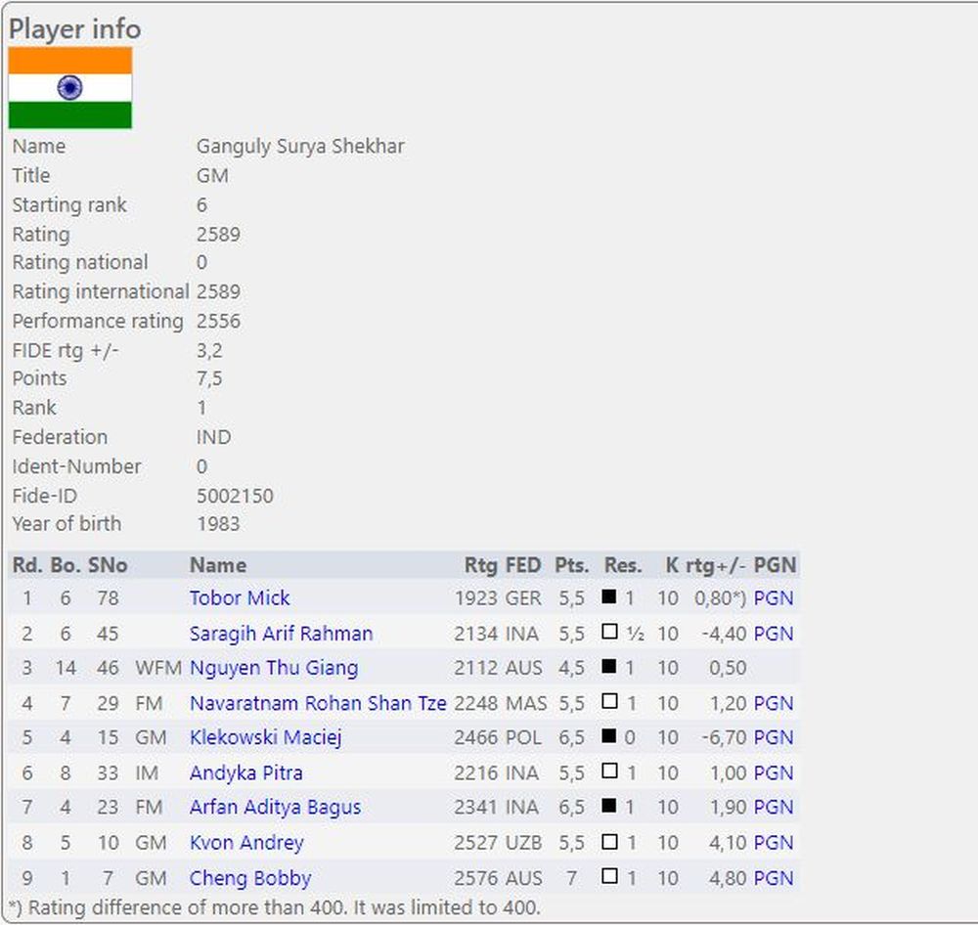View Klekowski Maciej player details
The image size is (978, 925).
pyautogui.click(x=266, y=737)
